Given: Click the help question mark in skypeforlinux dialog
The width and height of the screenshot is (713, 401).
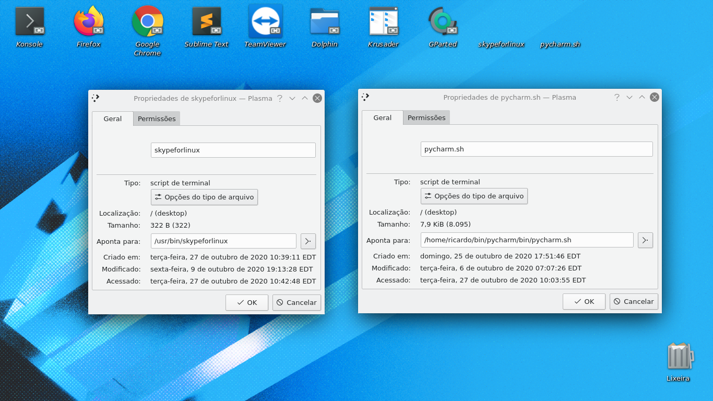Looking at the screenshot, I should tap(280, 98).
